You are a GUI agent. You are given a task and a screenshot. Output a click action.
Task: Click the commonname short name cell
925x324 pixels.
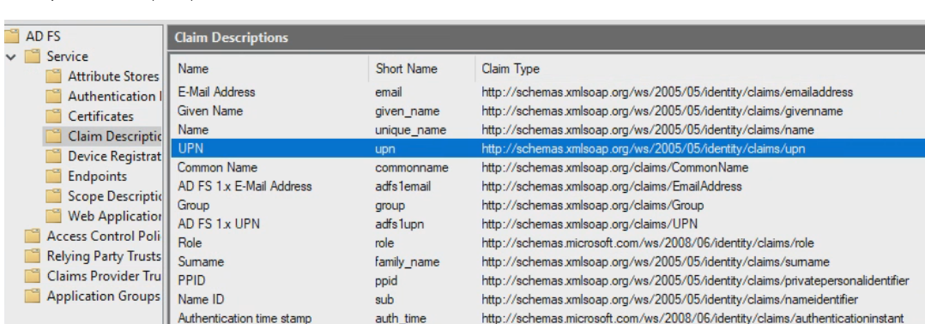412,167
